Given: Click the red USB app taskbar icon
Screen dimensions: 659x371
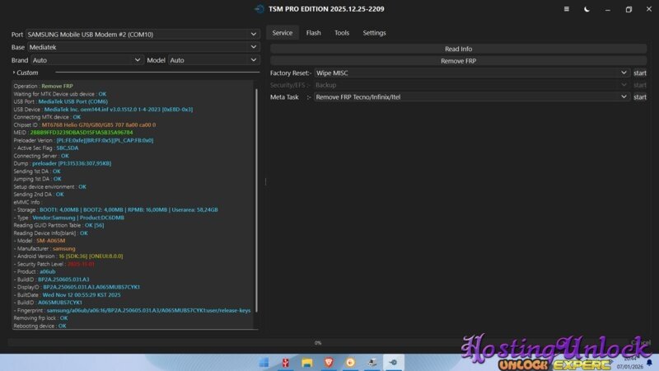Looking at the screenshot, I should 286,362.
